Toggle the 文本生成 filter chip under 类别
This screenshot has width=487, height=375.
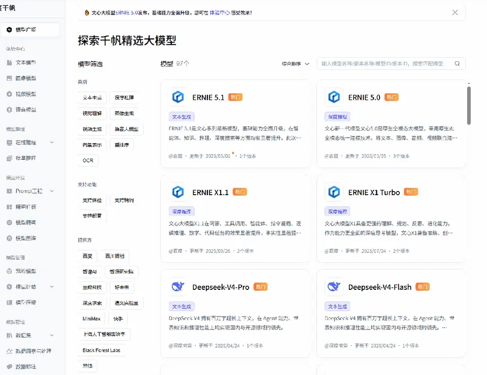pos(92,98)
